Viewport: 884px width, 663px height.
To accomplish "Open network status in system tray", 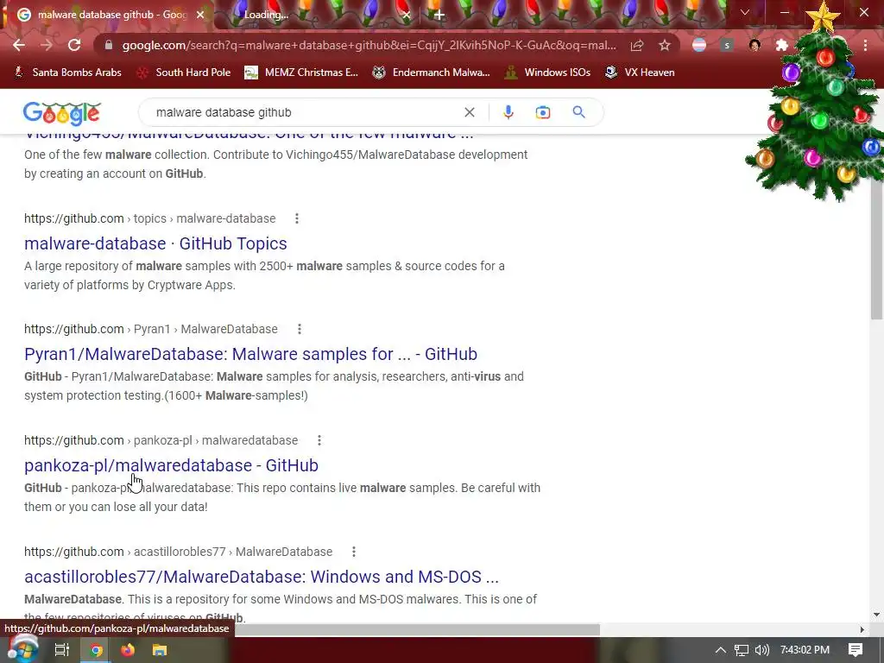I will click(x=742, y=650).
